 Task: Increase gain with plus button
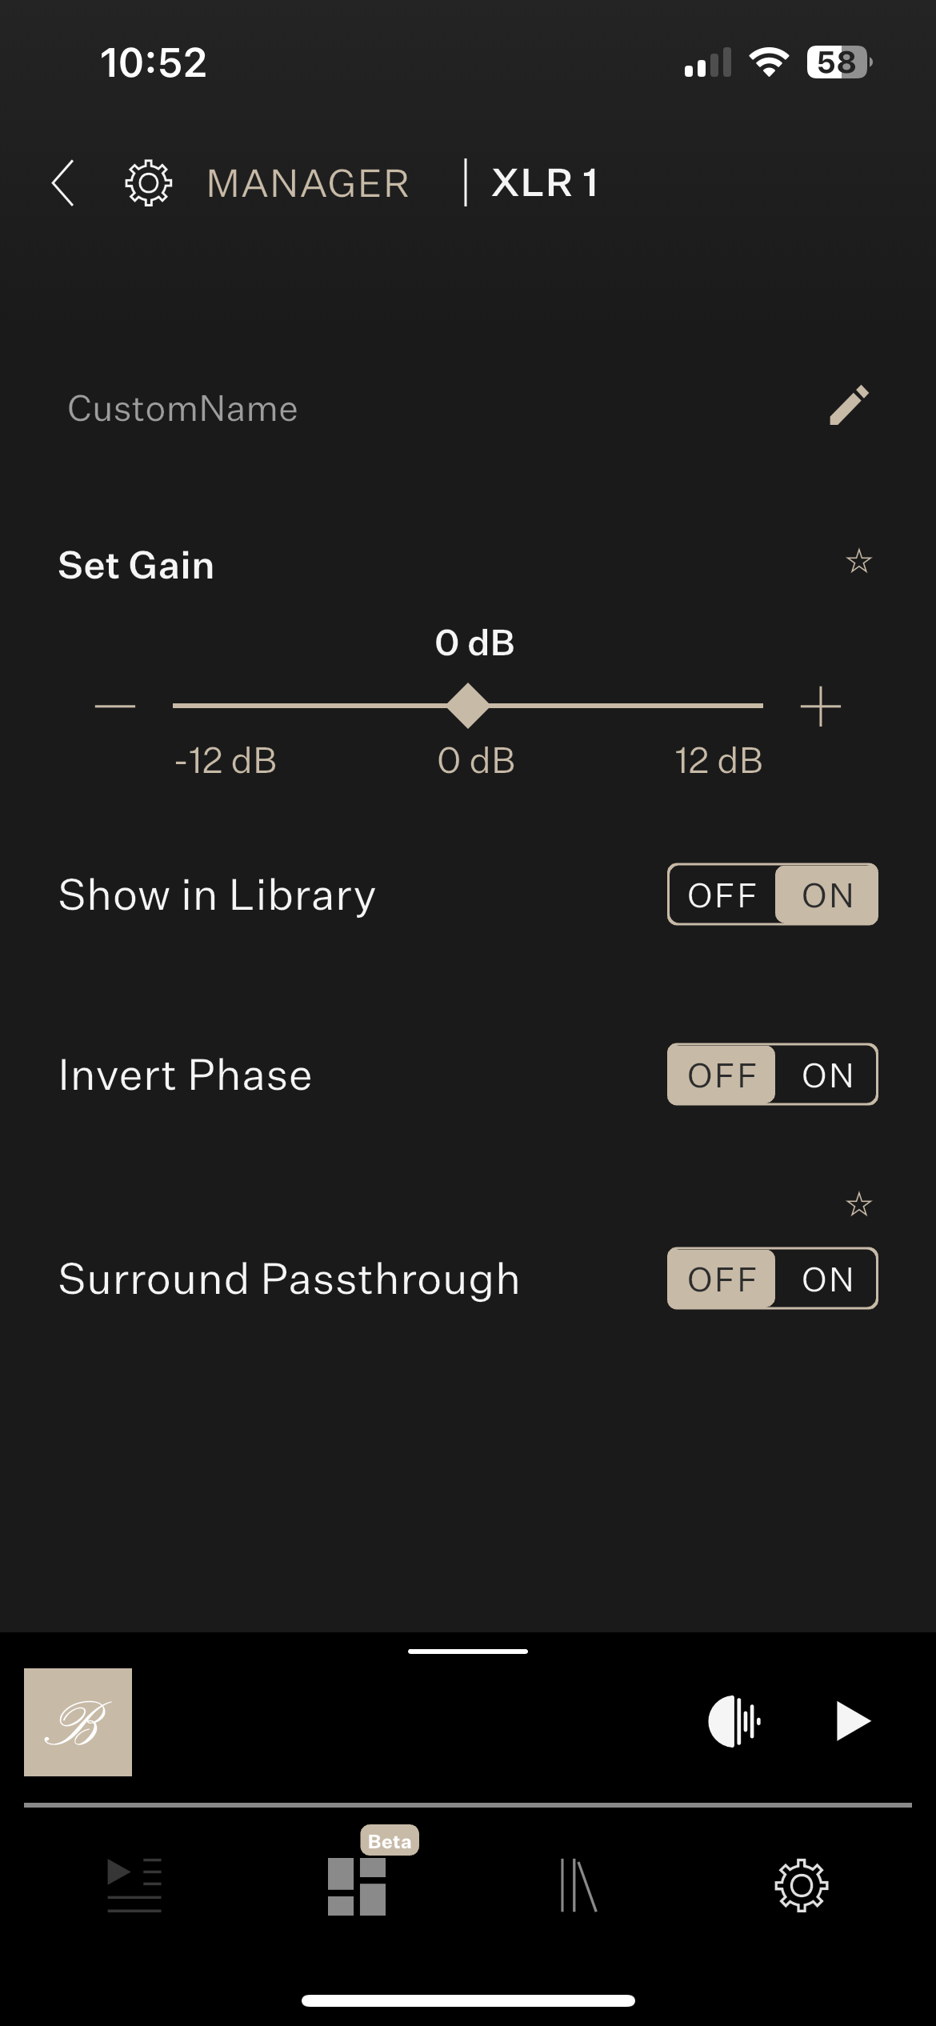pos(821,707)
